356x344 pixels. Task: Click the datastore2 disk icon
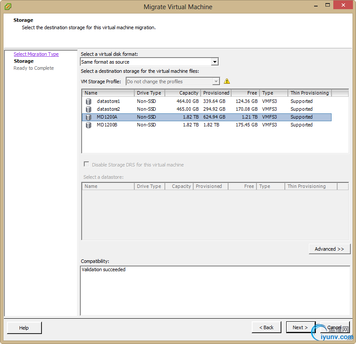pyautogui.click(x=89, y=109)
